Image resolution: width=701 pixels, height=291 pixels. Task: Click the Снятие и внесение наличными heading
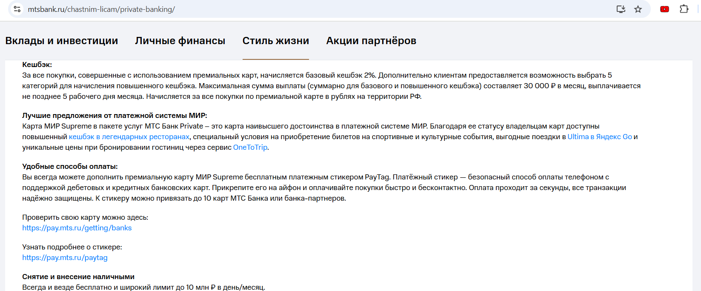point(78,277)
